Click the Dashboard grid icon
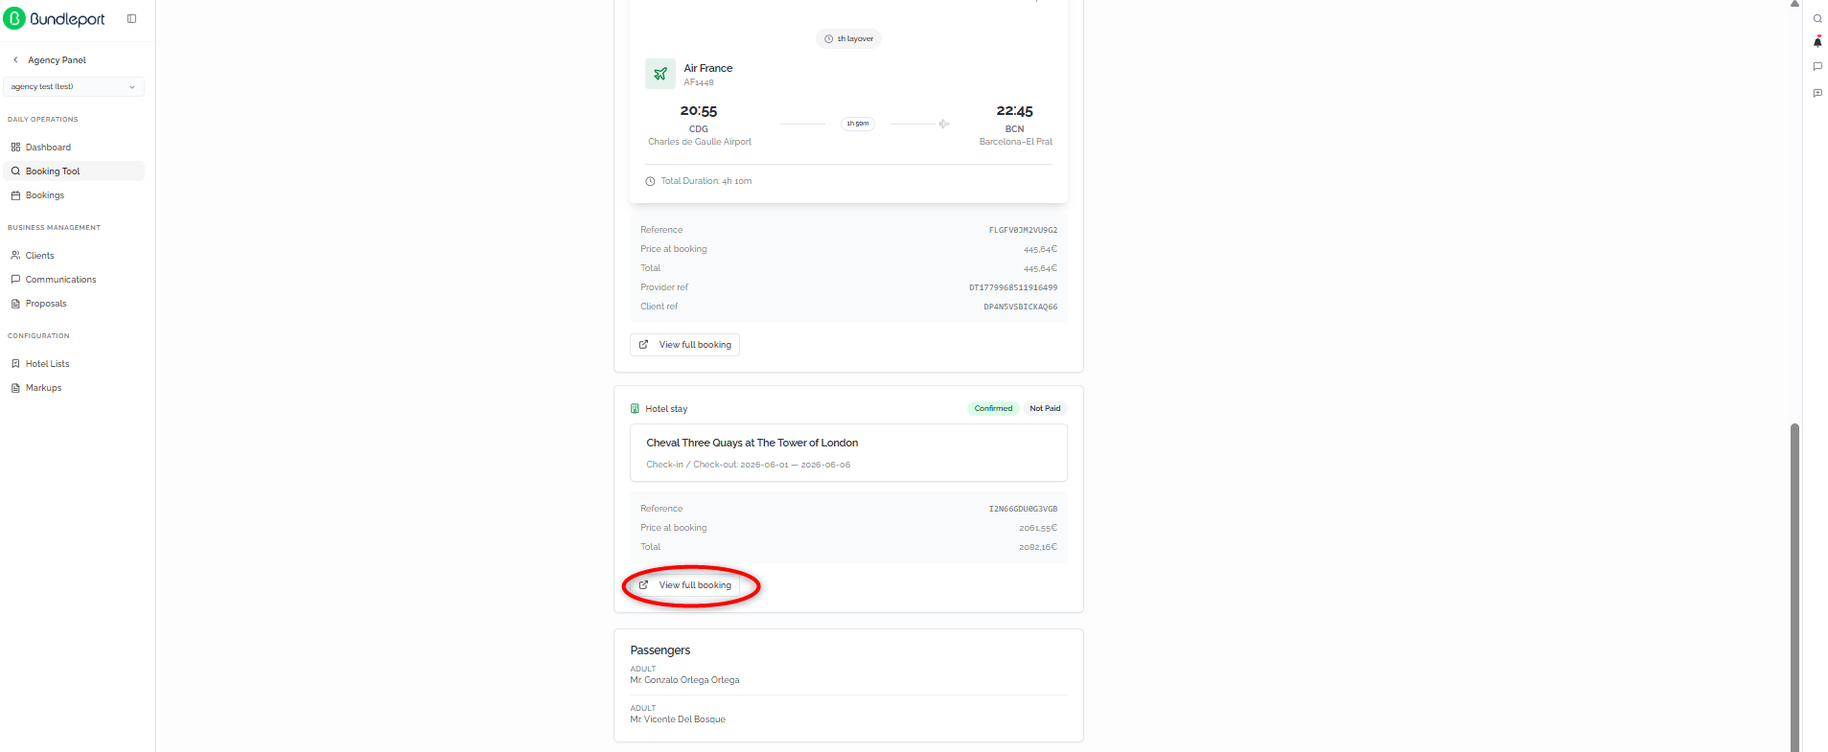The image size is (1828, 752). click(15, 148)
